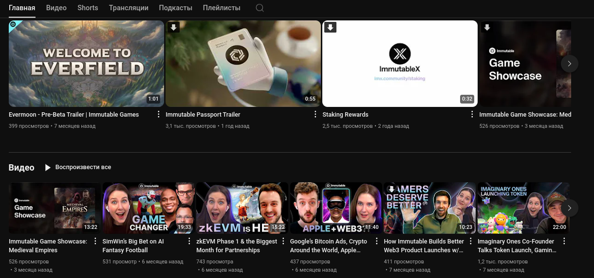Open the Плейлисты tab
594x278 pixels.
click(x=222, y=8)
